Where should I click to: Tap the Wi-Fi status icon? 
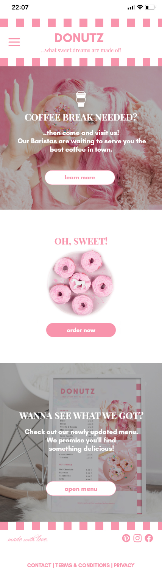[140, 7]
